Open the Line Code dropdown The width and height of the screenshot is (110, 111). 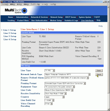(x=59, y=90)
